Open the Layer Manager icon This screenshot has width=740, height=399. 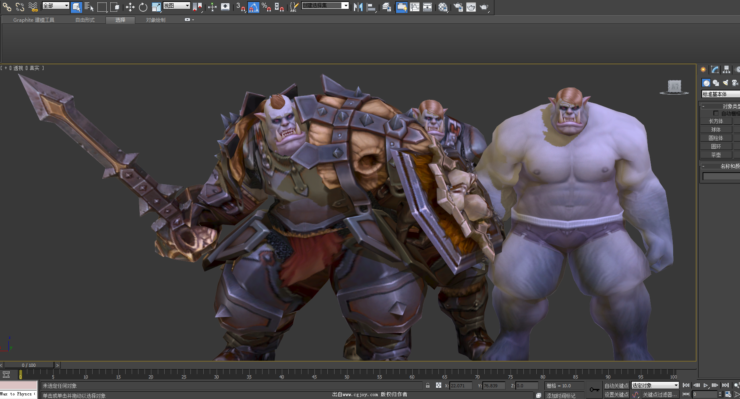pyautogui.click(x=387, y=7)
